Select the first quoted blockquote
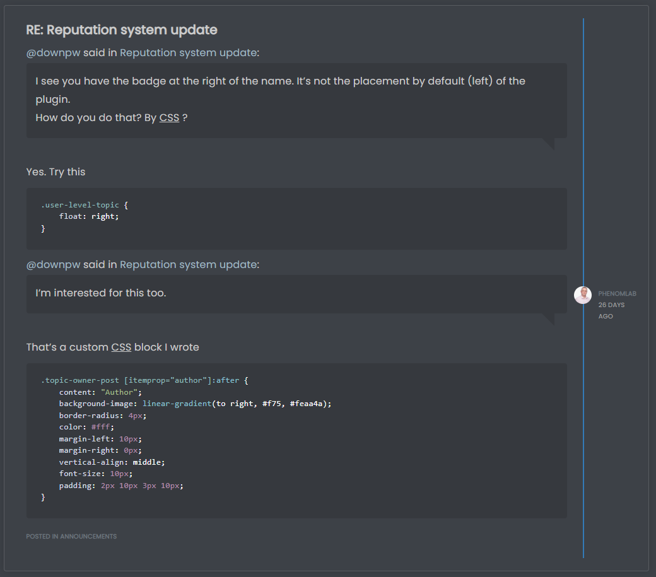The height and width of the screenshot is (577, 656). point(296,100)
